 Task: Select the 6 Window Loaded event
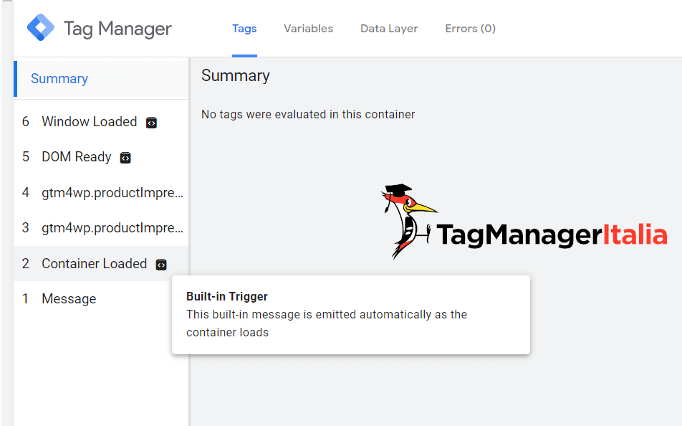click(x=101, y=121)
